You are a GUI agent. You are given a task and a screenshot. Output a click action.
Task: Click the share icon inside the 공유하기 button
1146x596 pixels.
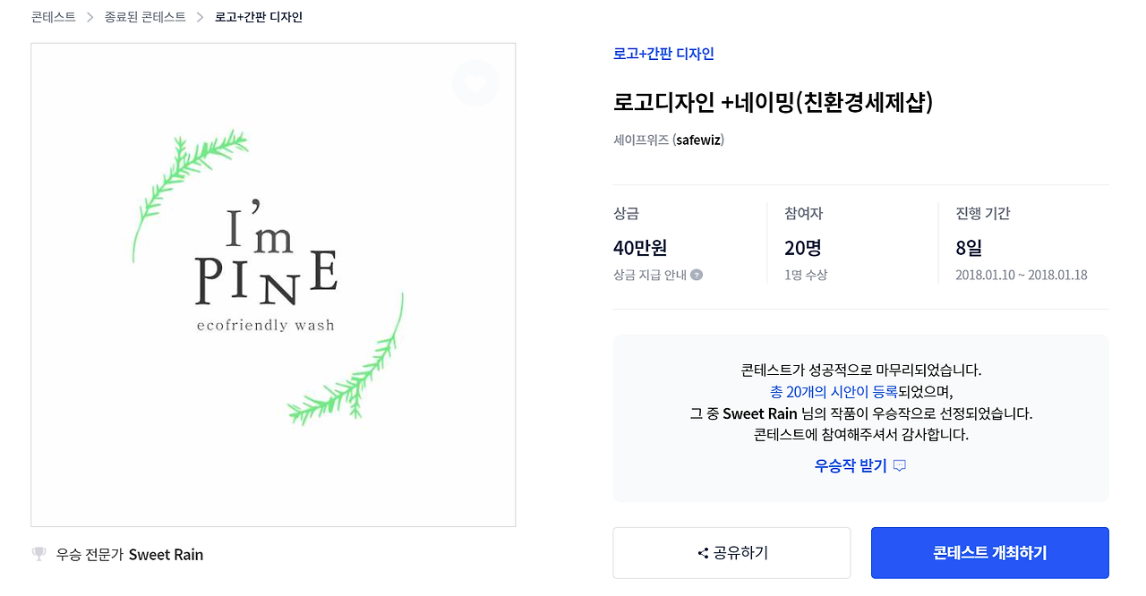click(x=703, y=553)
